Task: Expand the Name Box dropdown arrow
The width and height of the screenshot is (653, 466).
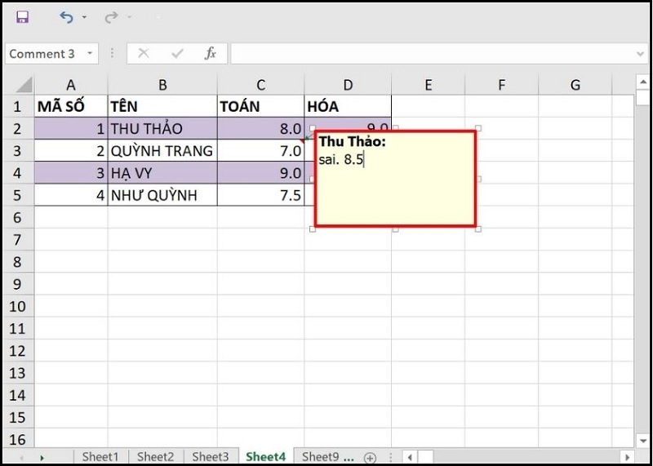Action: tap(89, 54)
